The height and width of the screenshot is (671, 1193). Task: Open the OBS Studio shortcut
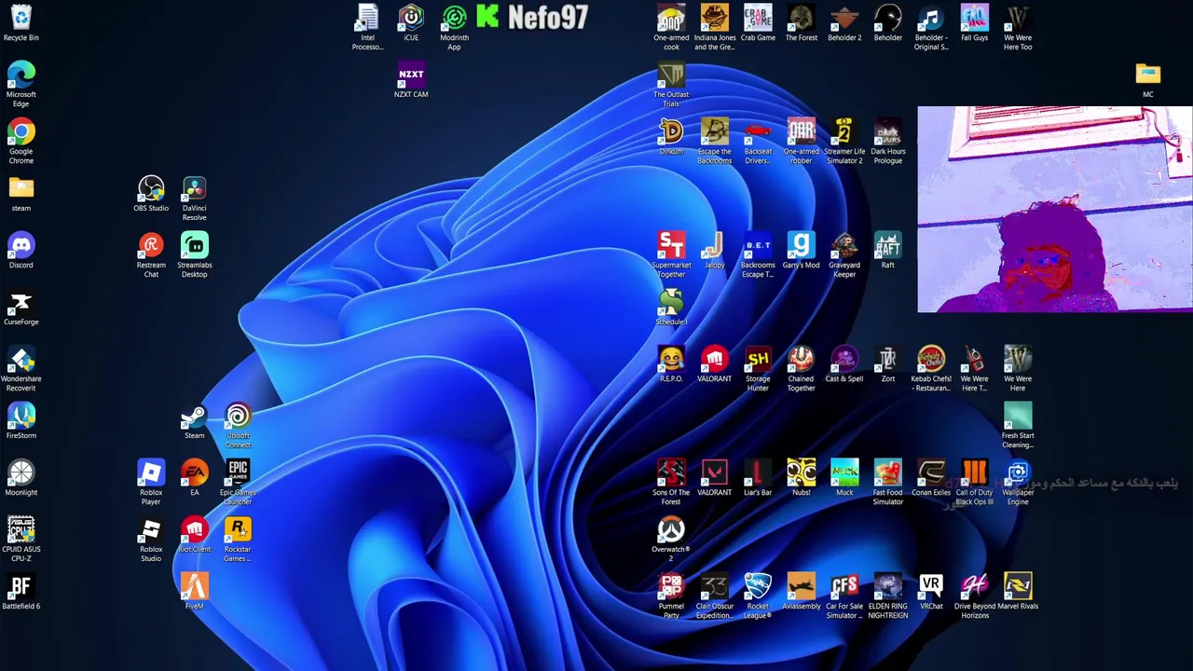pos(151,194)
